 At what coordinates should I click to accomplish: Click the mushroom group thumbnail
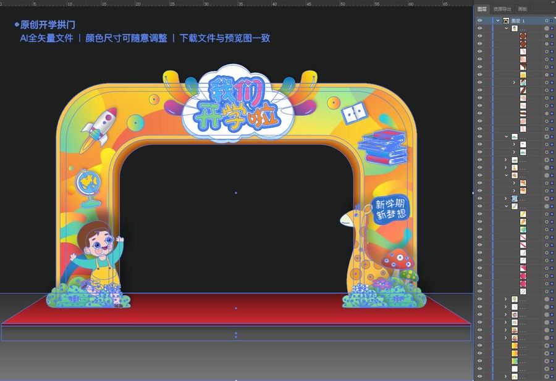(x=515, y=175)
